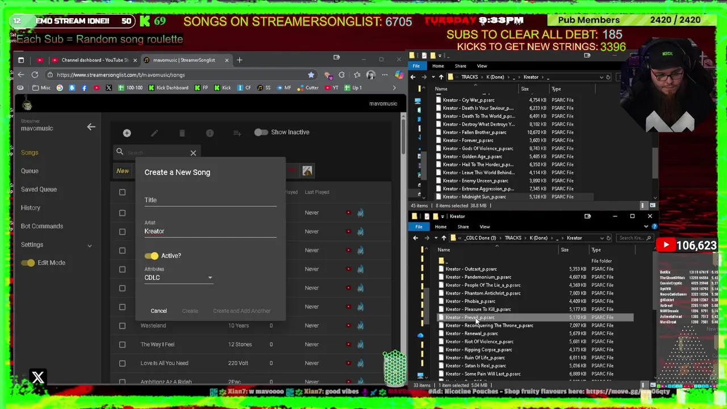This screenshot has height=409, width=727.
Task: Open the Edge Copilot icon
Action: pos(399,74)
